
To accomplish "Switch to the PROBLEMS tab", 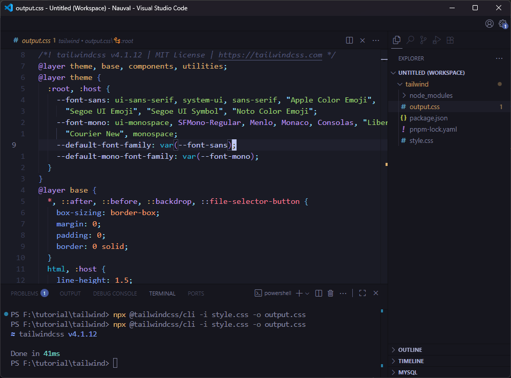I will tap(25, 293).
